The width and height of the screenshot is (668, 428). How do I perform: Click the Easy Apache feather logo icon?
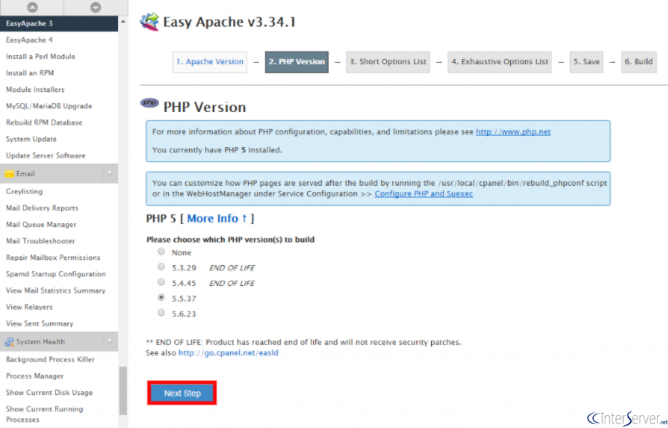tap(149, 21)
